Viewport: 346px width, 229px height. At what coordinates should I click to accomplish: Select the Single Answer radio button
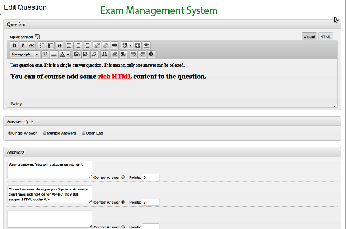point(10,133)
